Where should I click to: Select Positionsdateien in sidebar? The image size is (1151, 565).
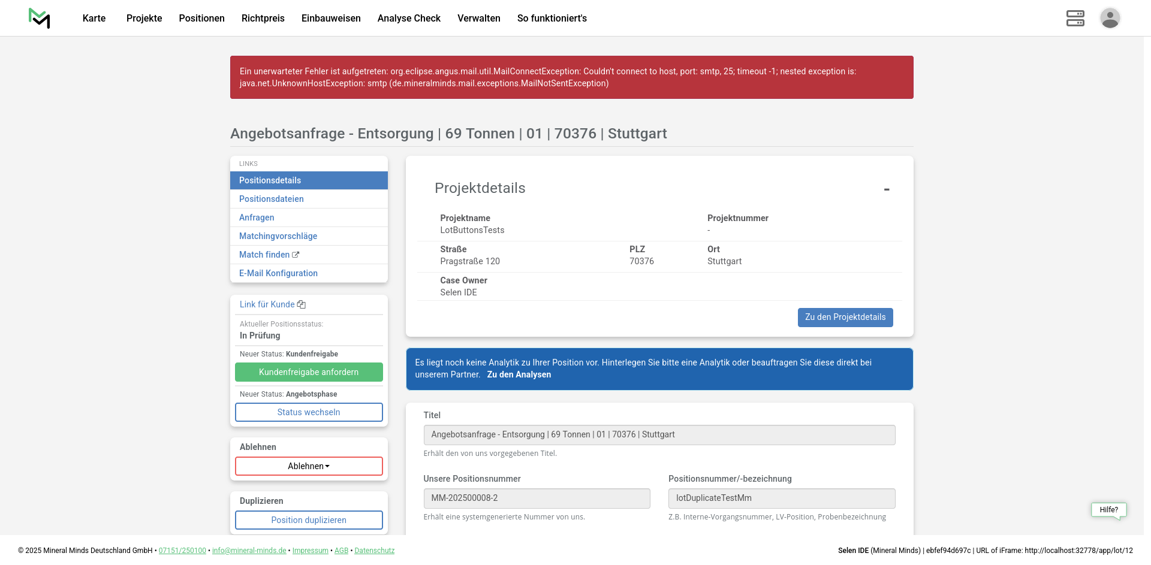[271, 199]
